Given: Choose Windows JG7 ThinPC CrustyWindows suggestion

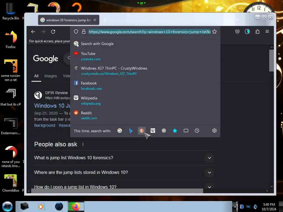Looking at the screenshot, I should pos(145,71).
